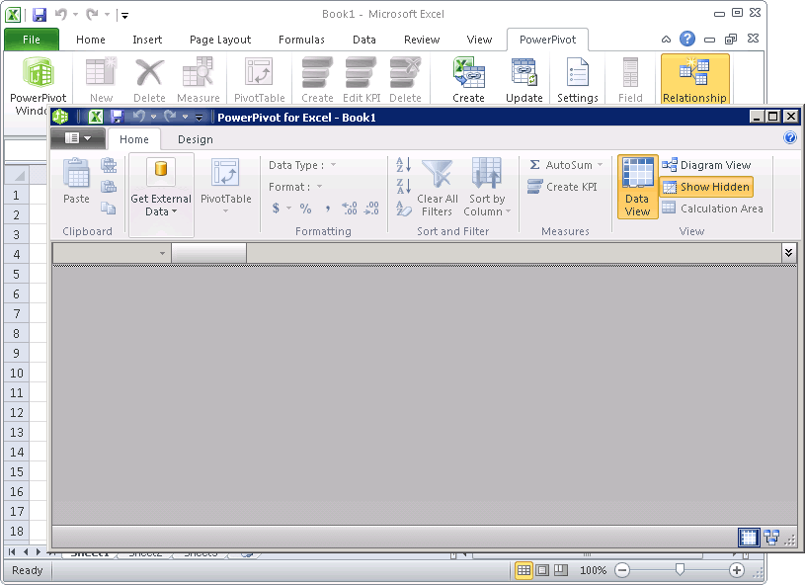
Task: Switch to Excel's Page Layout tab
Action: tap(220, 40)
